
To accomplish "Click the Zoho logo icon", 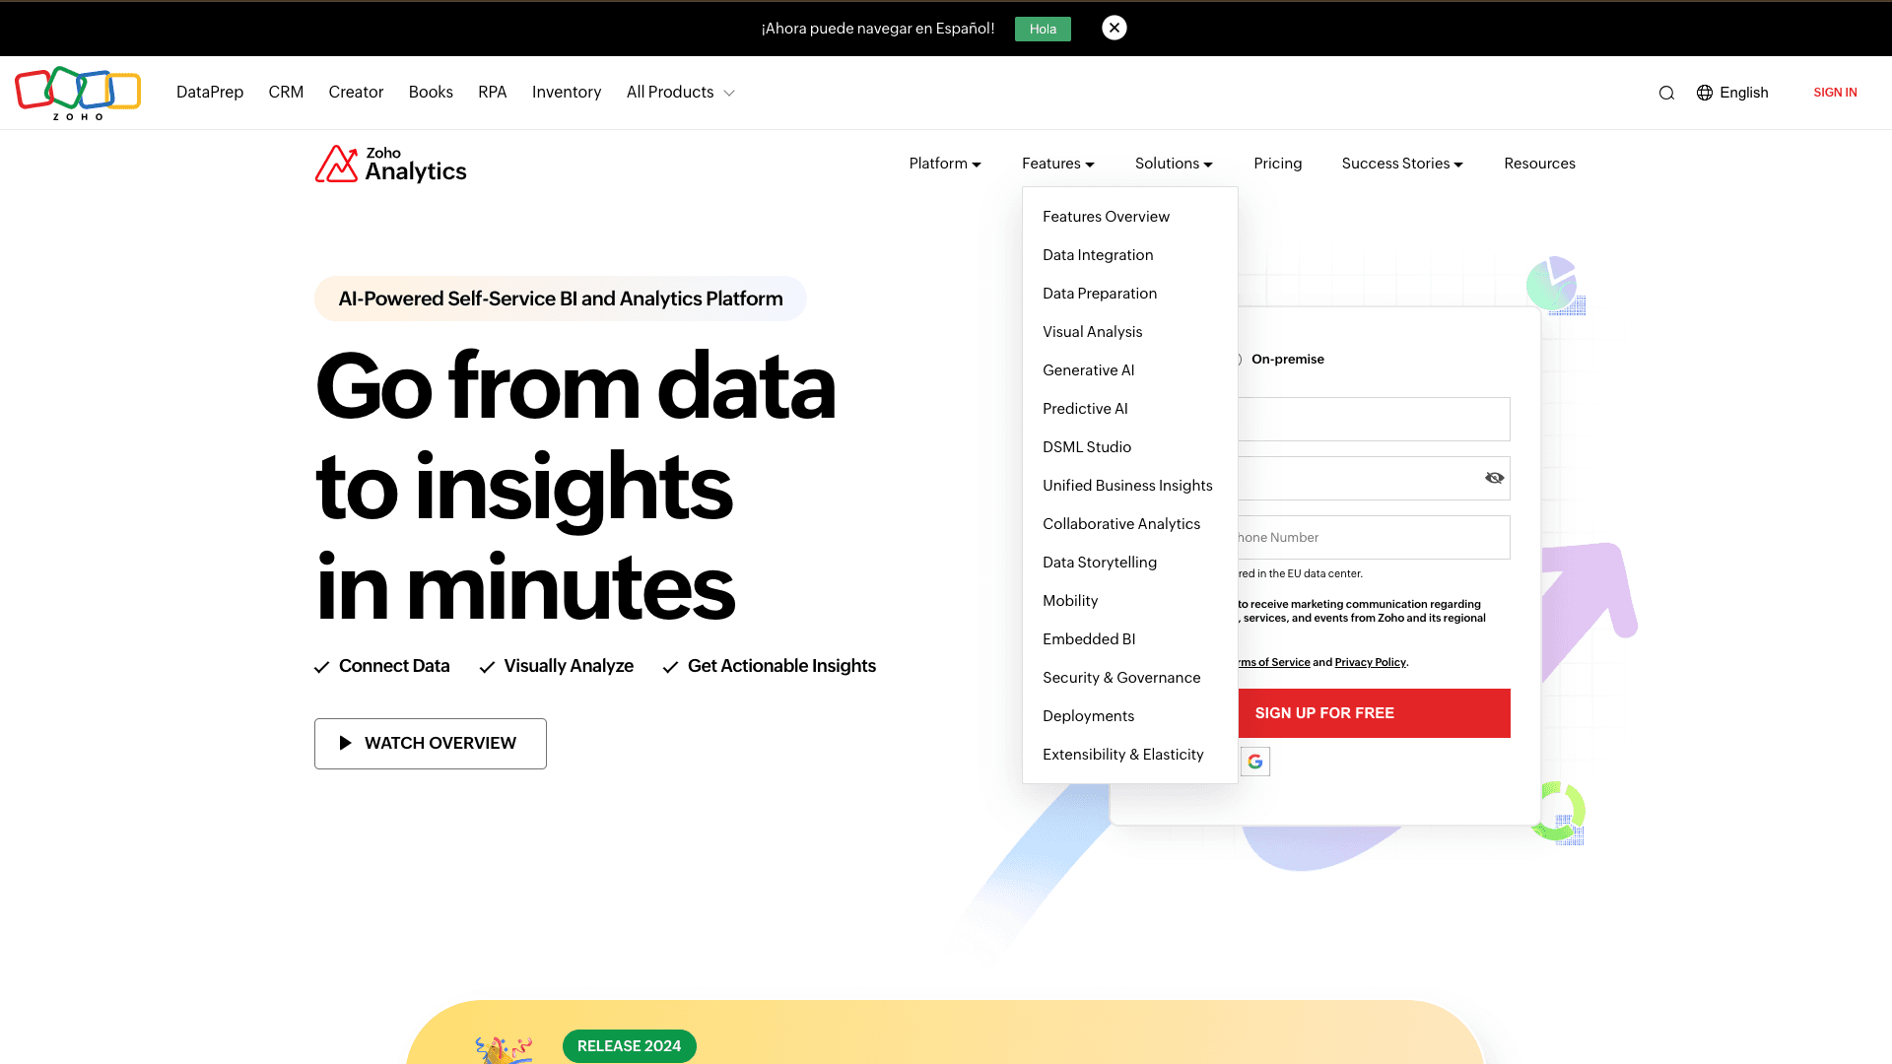I will [x=78, y=93].
